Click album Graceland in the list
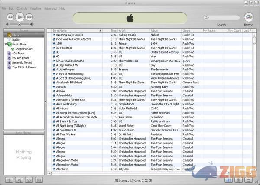 coord(157,117)
